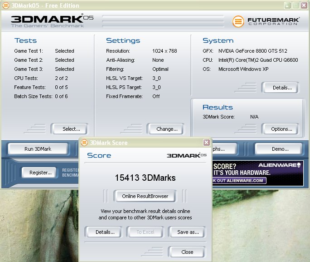
Task: Close the 3DMark05 main window
Action: 304,5
